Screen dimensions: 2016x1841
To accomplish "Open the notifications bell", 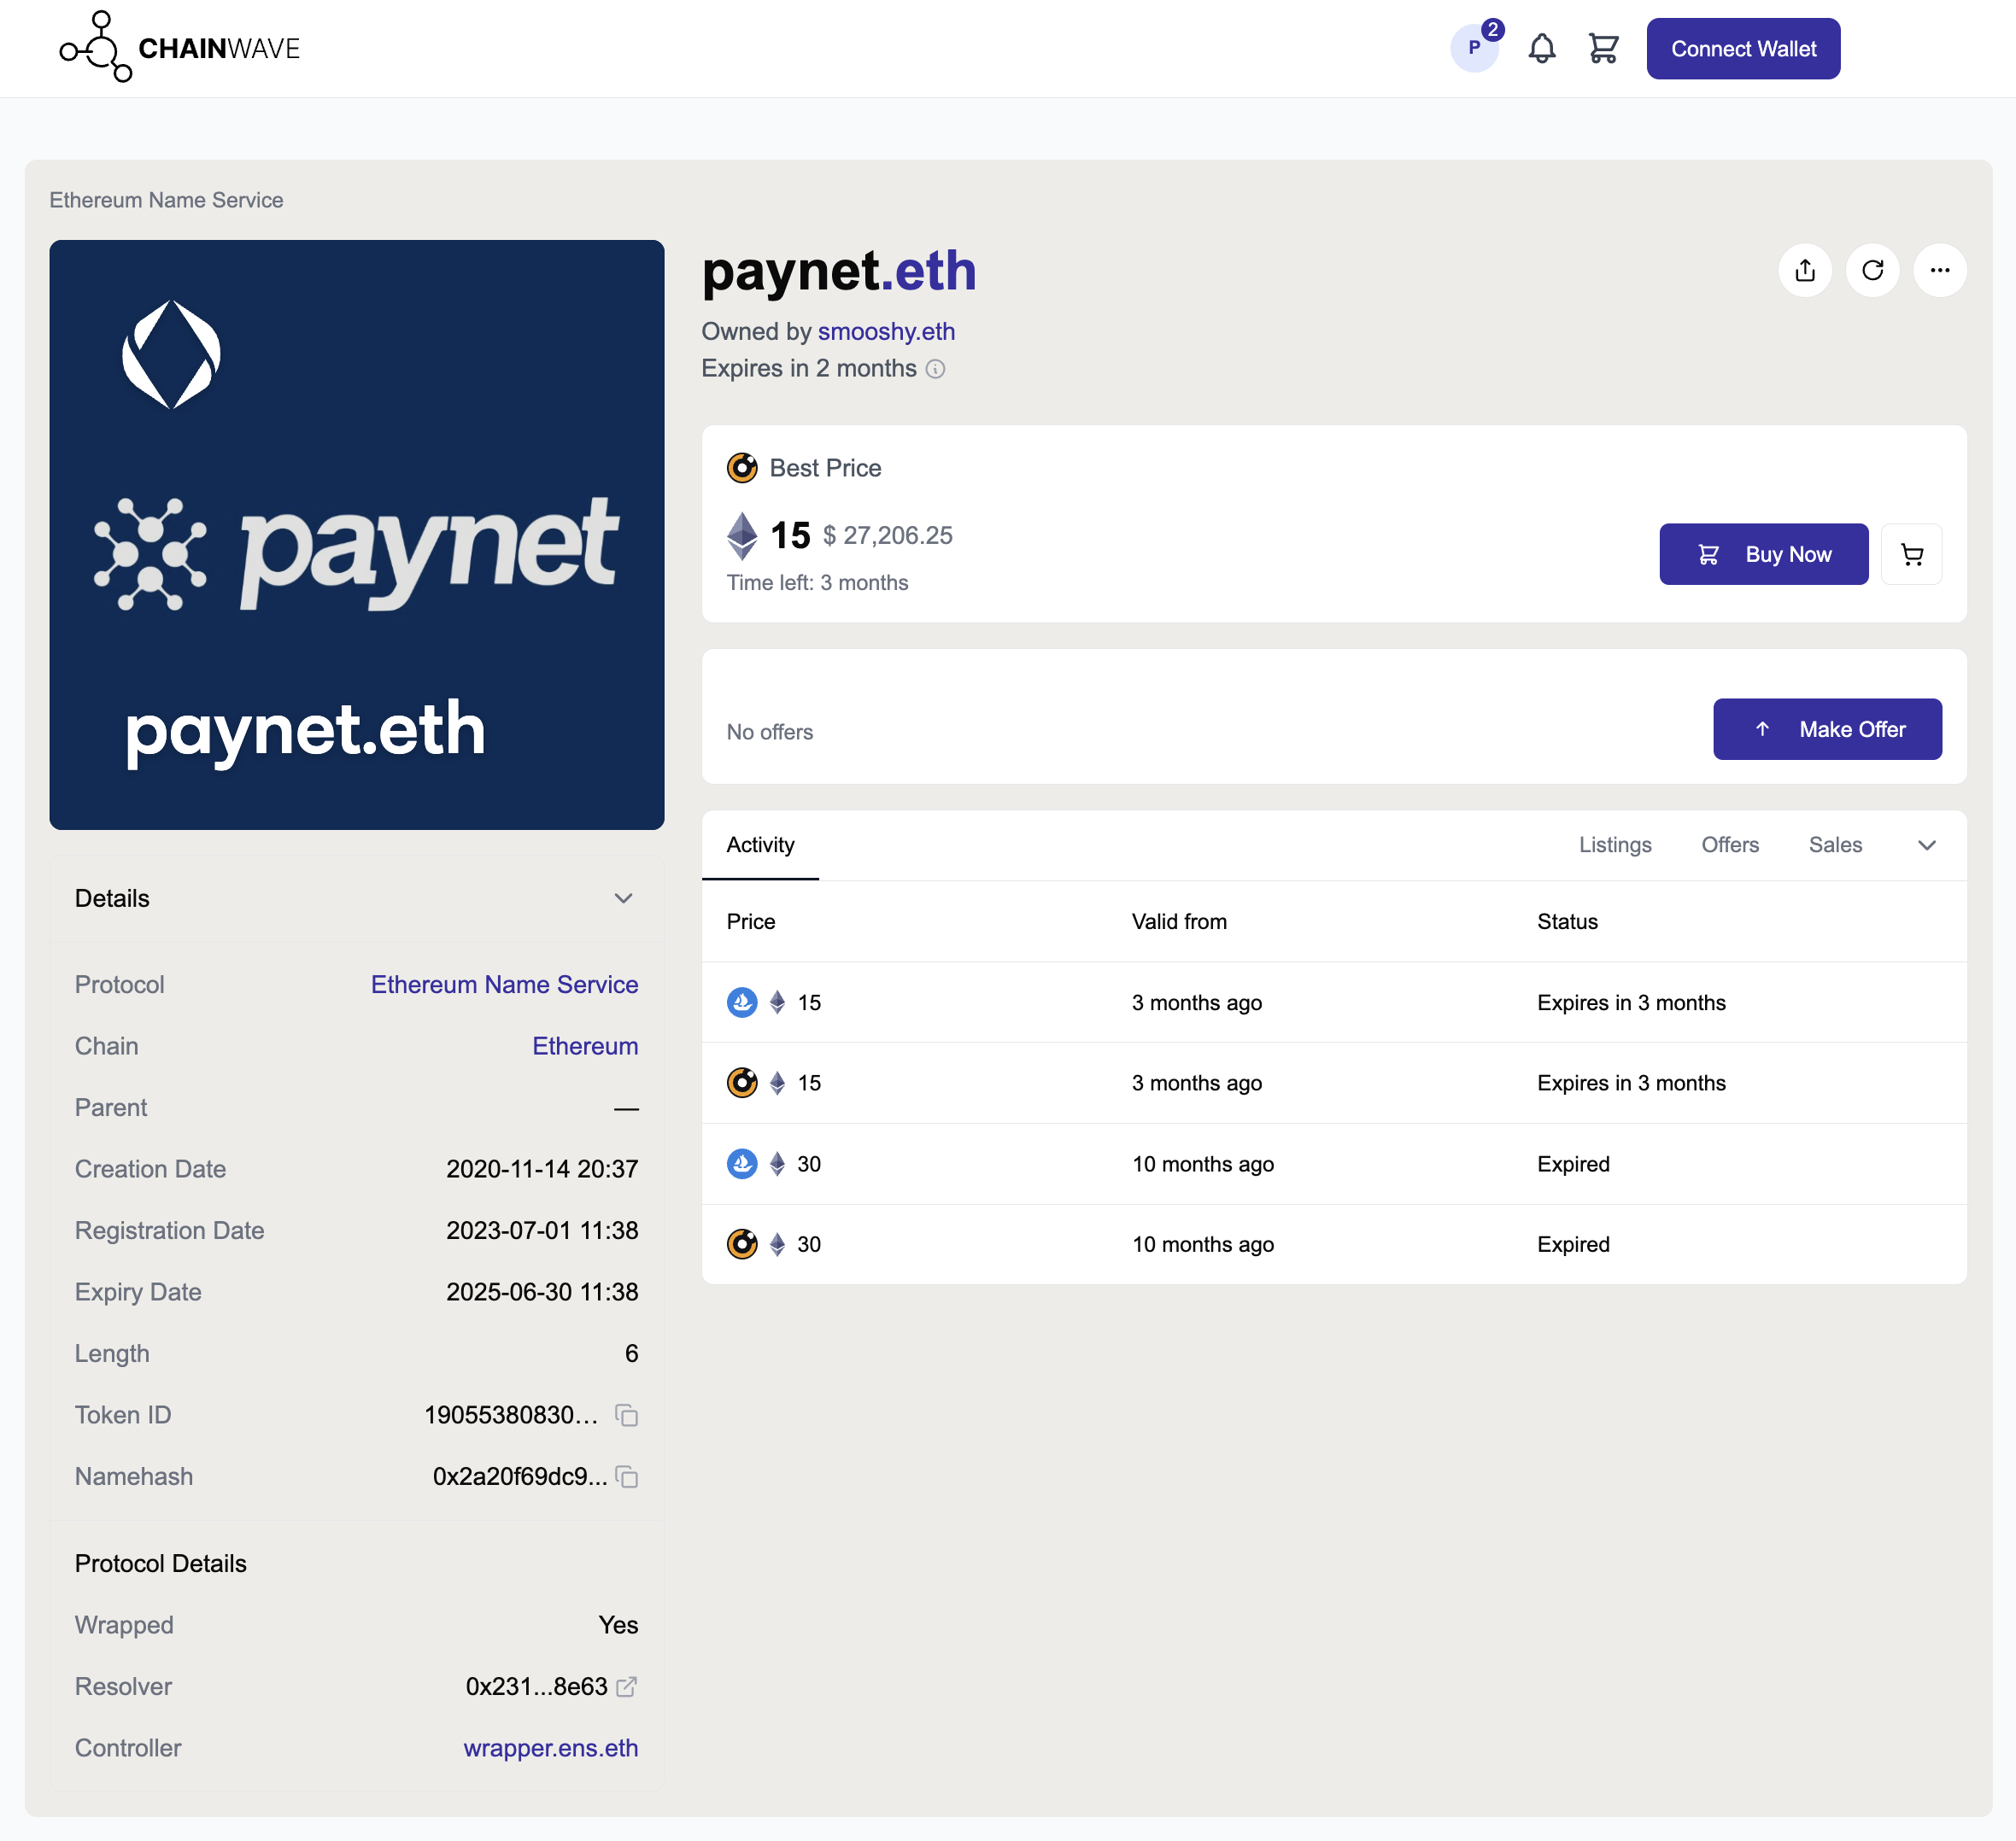I will point(1542,48).
